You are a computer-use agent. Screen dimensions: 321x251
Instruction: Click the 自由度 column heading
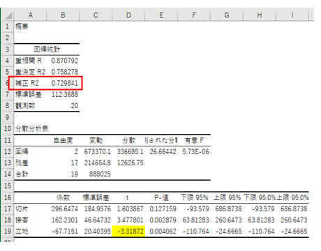[63, 140]
